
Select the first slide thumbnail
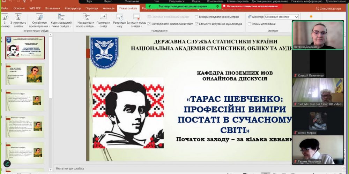tap(25, 48)
